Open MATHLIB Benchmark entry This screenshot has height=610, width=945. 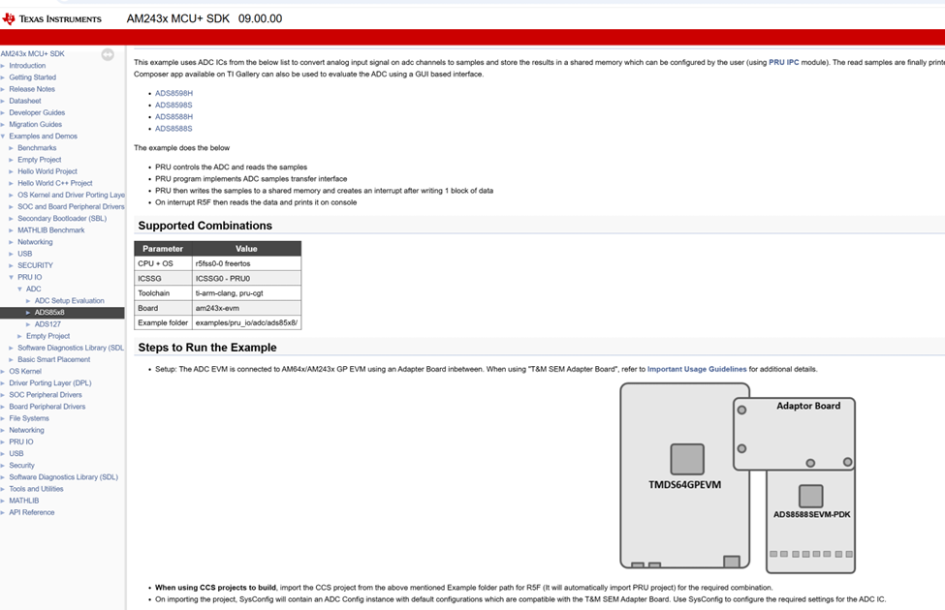51,230
